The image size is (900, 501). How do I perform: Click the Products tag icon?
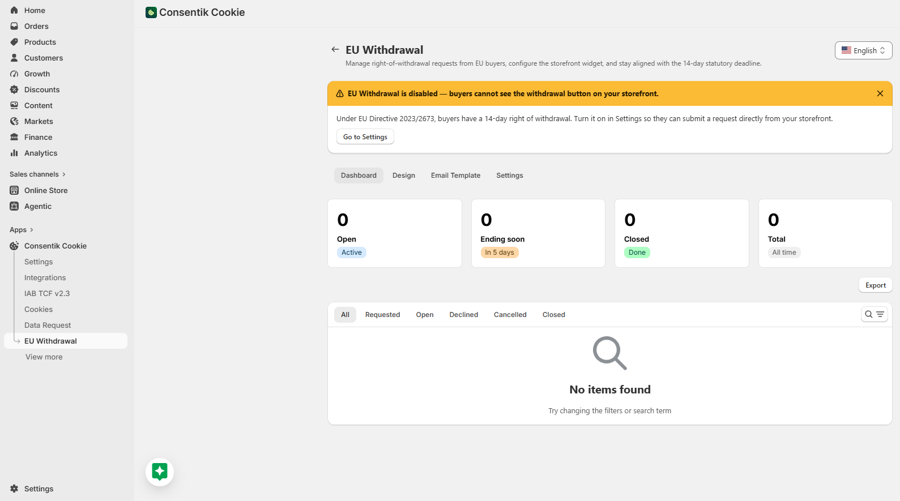pos(14,42)
